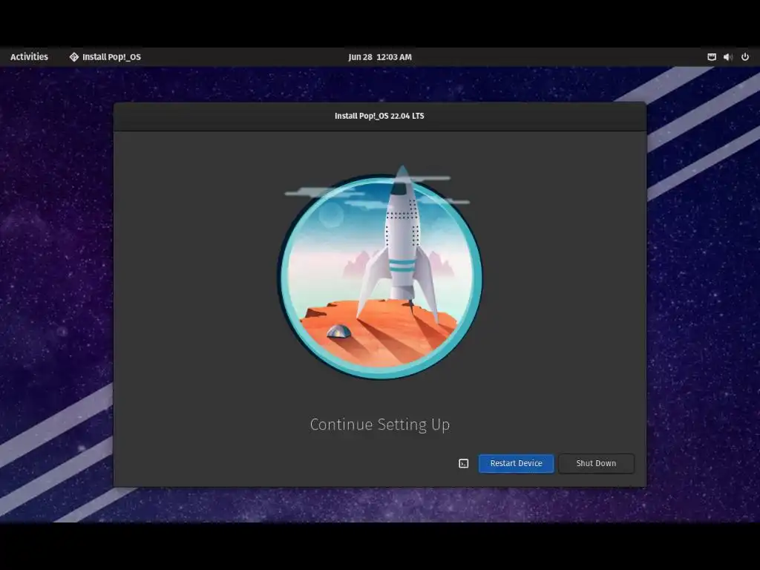760x570 pixels.
Task: Open the power system menu icon
Action: click(745, 56)
